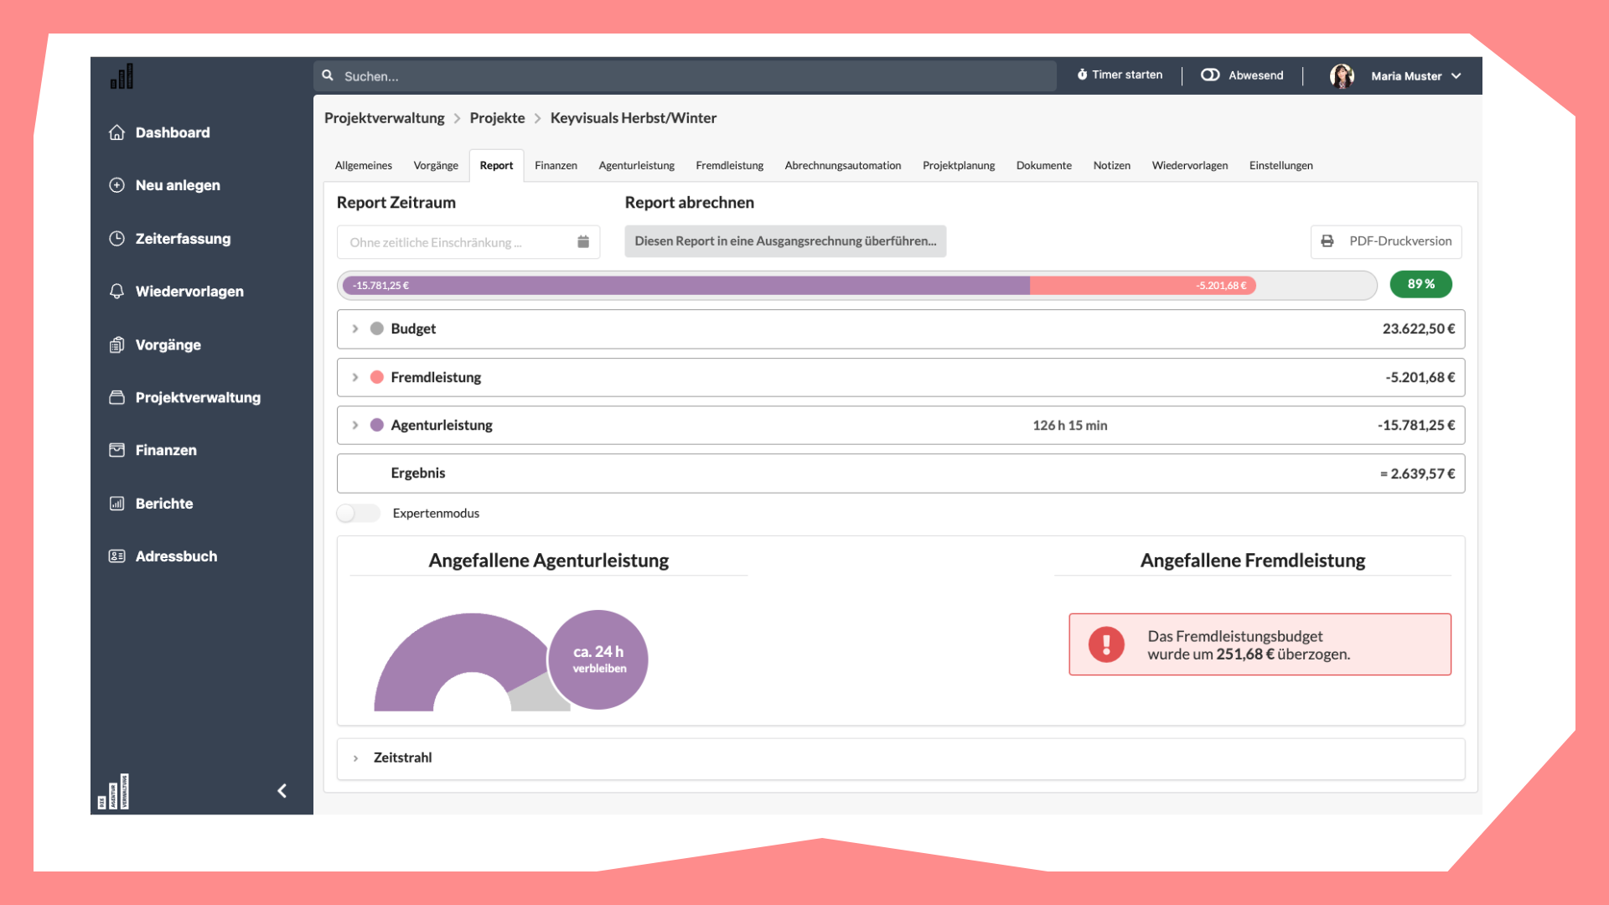Open the Wiedervorlagen tab
Viewport: 1609px width, 905px height.
click(x=1190, y=165)
